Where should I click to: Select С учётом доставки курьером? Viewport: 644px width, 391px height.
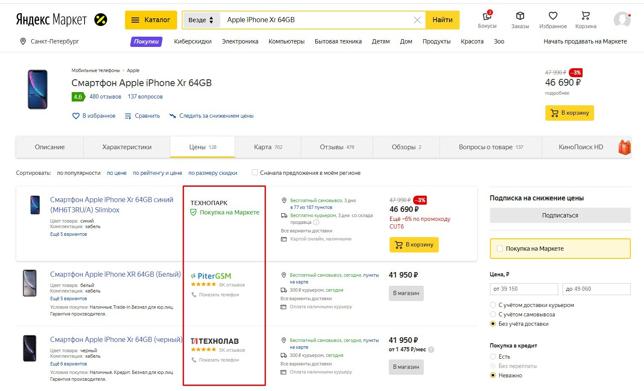pos(493,305)
